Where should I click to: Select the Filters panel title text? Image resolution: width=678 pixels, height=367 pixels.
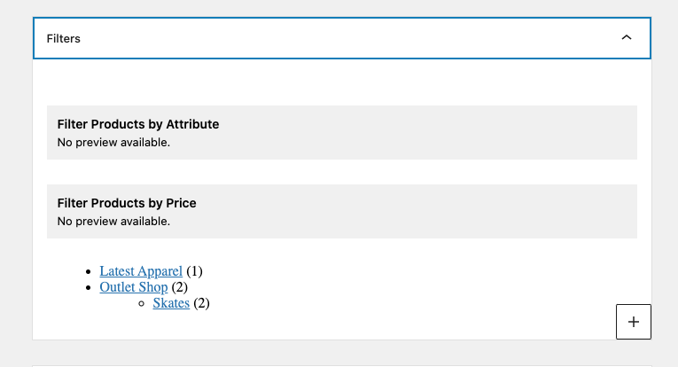pyautogui.click(x=64, y=38)
